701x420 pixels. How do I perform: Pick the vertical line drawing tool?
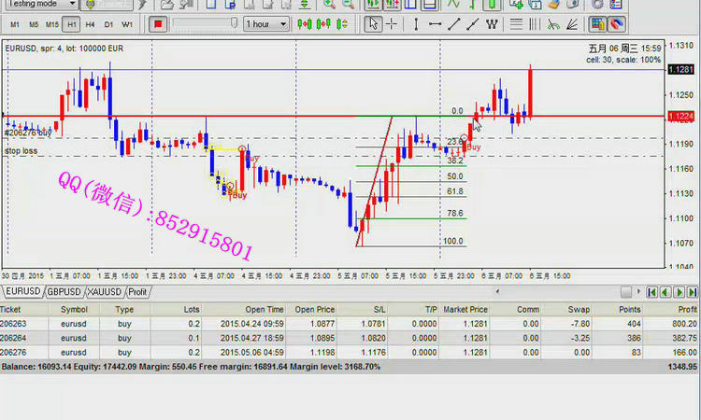point(414,23)
